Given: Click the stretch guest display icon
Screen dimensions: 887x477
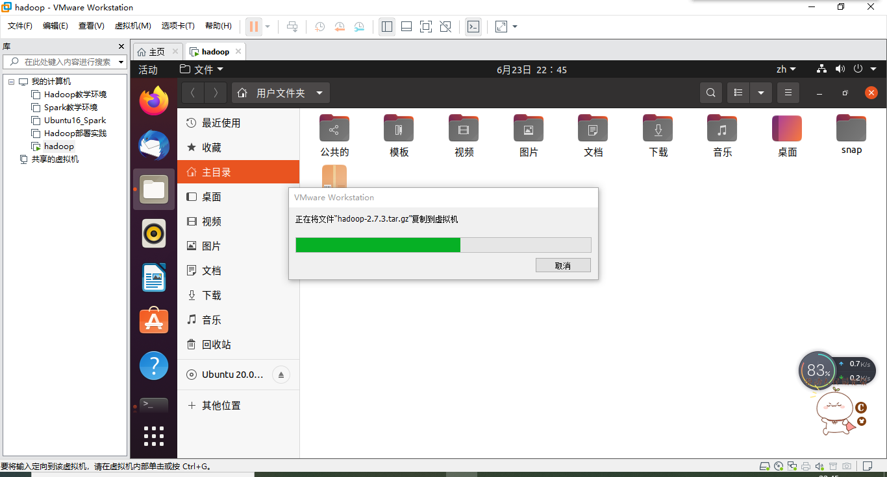Looking at the screenshot, I should [501, 27].
